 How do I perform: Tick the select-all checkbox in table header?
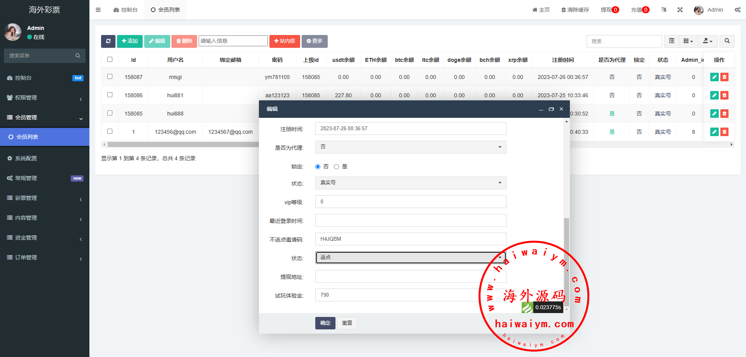[x=110, y=59]
